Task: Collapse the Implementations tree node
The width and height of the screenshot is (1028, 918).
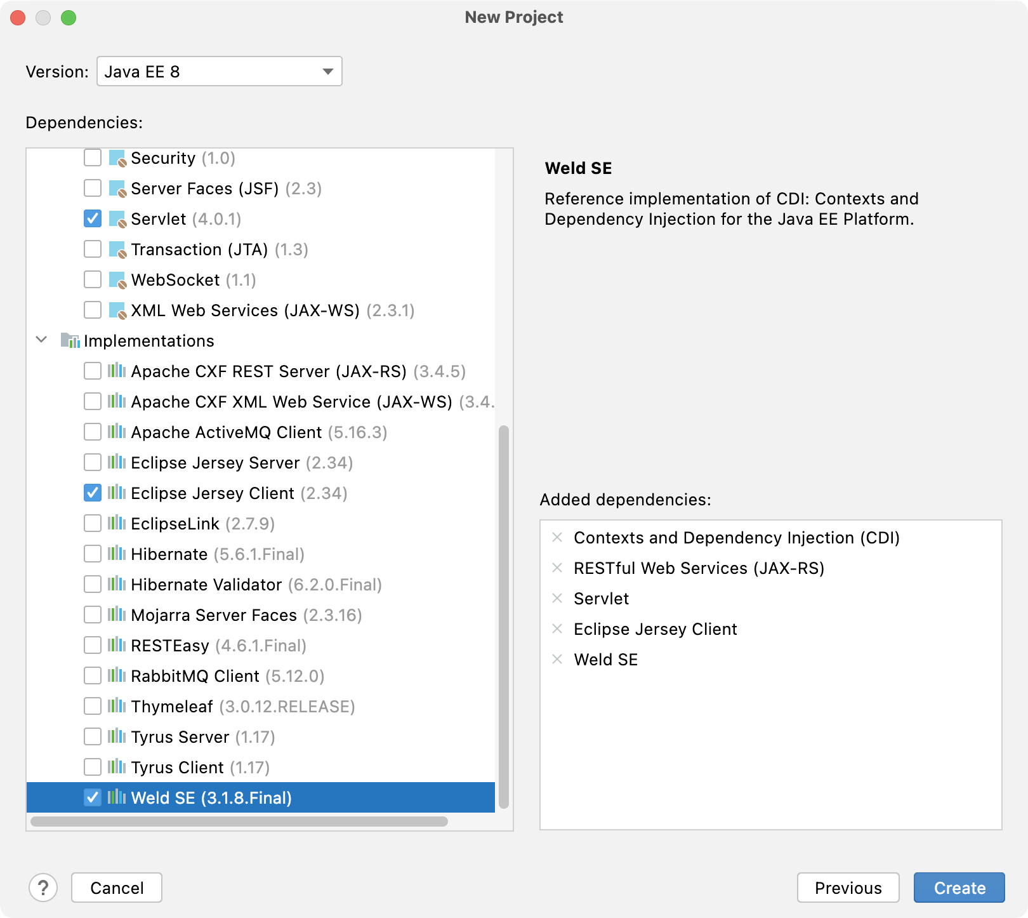Action: point(41,340)
